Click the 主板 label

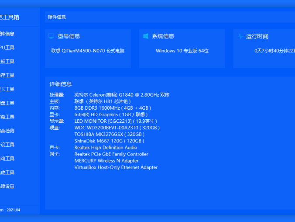point(55,101)
